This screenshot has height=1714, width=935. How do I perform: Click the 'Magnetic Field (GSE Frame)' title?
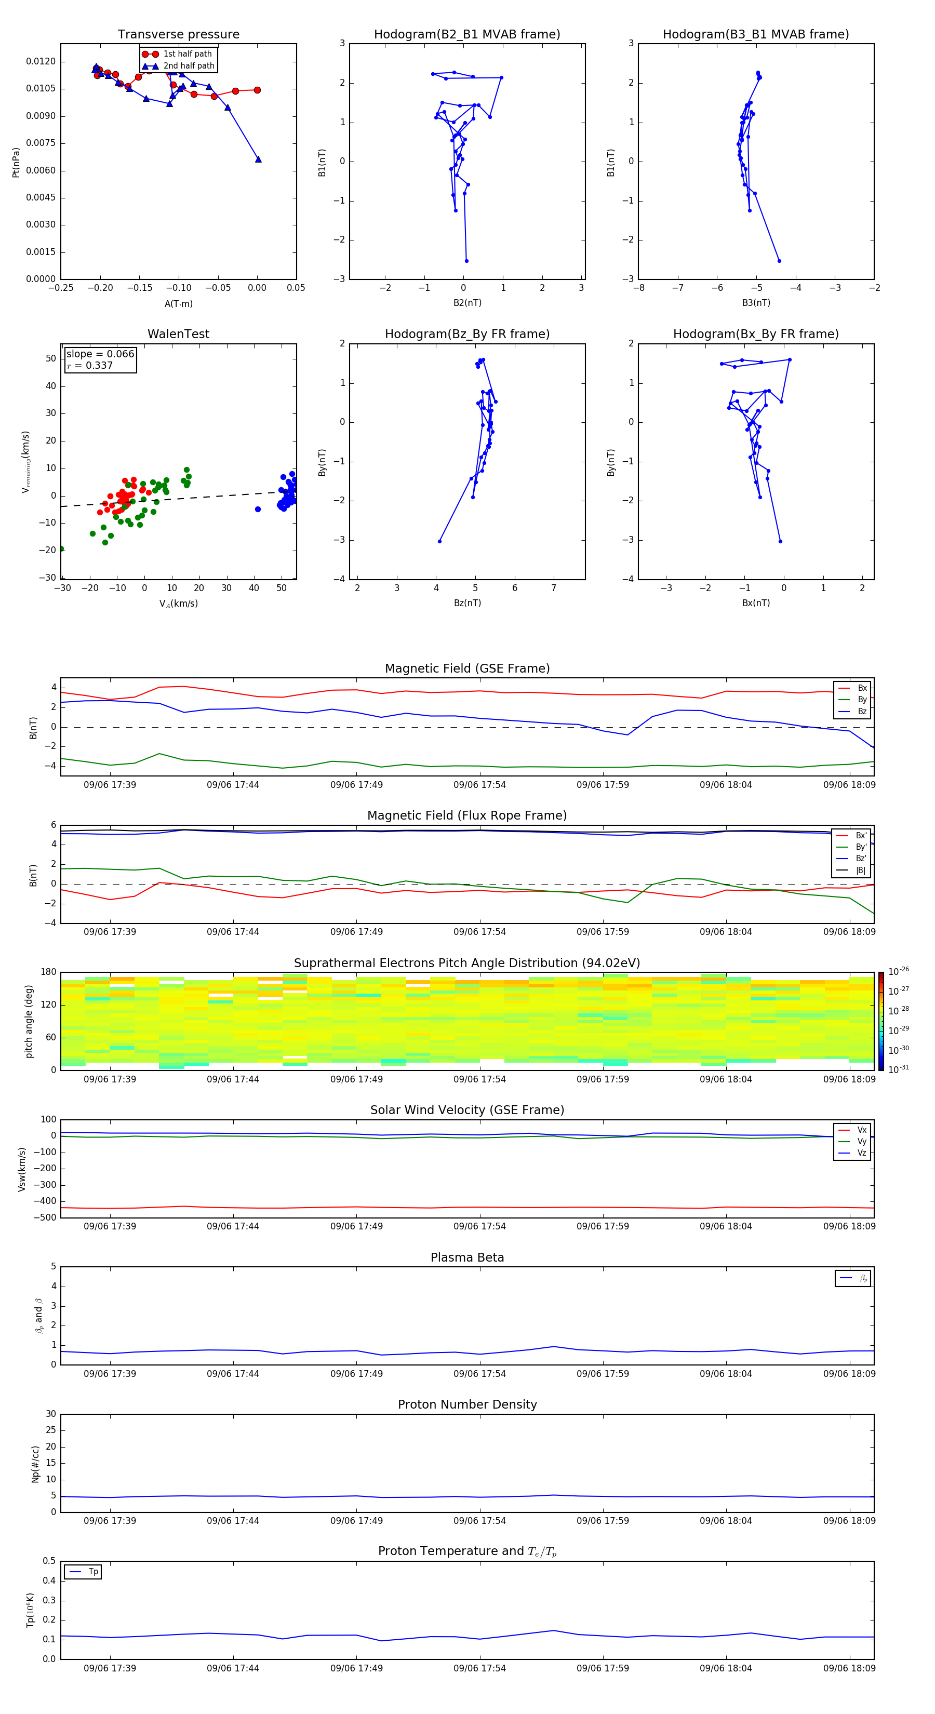point(467,668)
